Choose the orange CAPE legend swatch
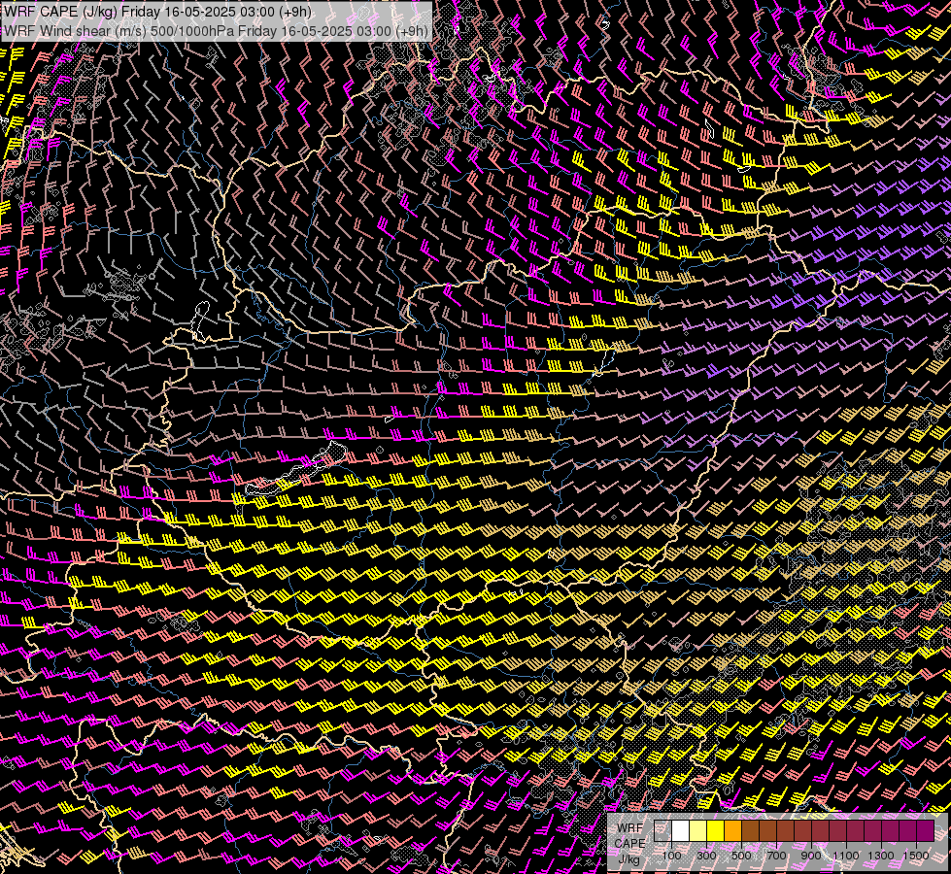Viewport: 951px width, 874px height. coord(732,830)
